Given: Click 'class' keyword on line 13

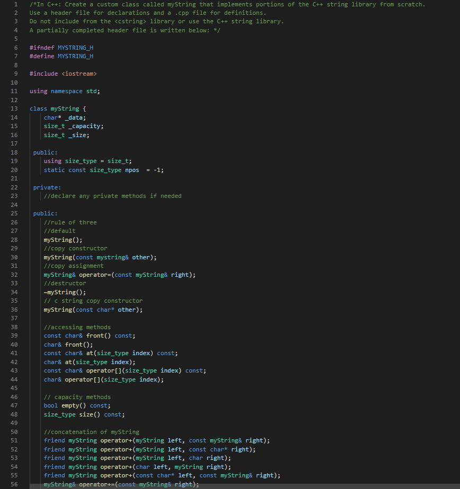Looking at the screenshot, I should pyautogui.click(x=38, y=108).
